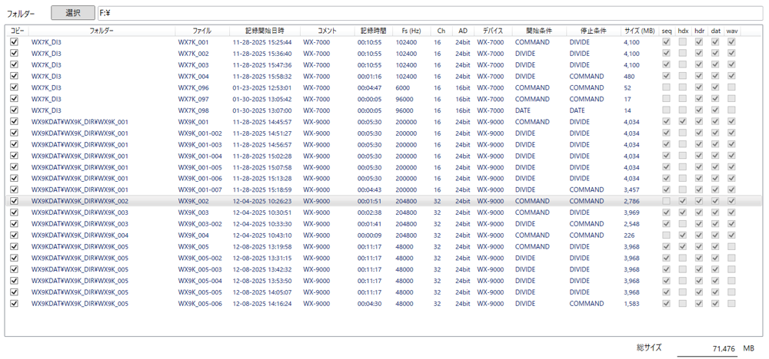Image resolution: width=769 pixels, height=359 pixels.
Task: Toggle the dat checkbox in WX7K_098 row
Action: tap(715, 110)
